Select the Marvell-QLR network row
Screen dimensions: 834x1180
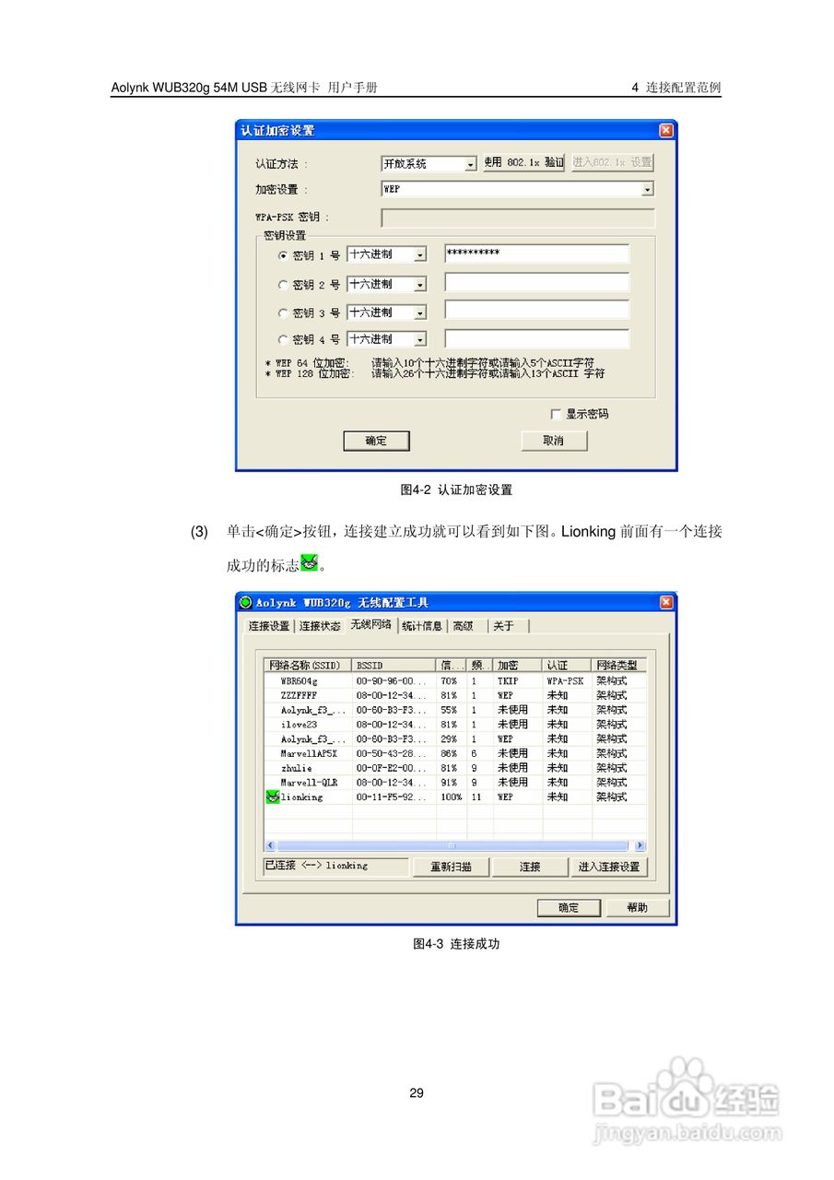[455, 783]
